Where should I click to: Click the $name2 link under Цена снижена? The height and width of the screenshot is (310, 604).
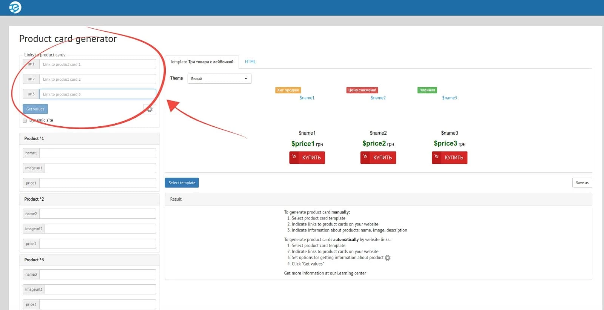click(378, 98)
